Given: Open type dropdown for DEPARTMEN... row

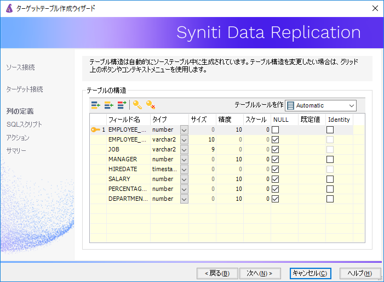Looking at the screenshot, I should tap(184, 199).
